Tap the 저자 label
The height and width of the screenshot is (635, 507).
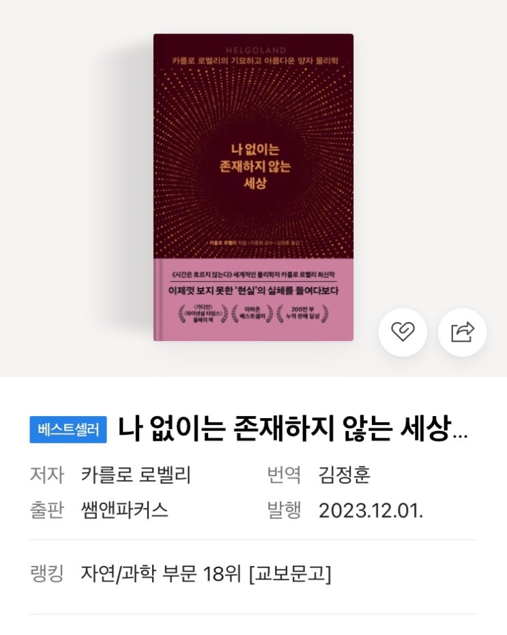tap(47, 474)
